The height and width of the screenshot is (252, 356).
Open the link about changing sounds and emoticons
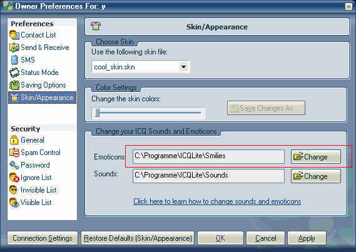(217, 201)
